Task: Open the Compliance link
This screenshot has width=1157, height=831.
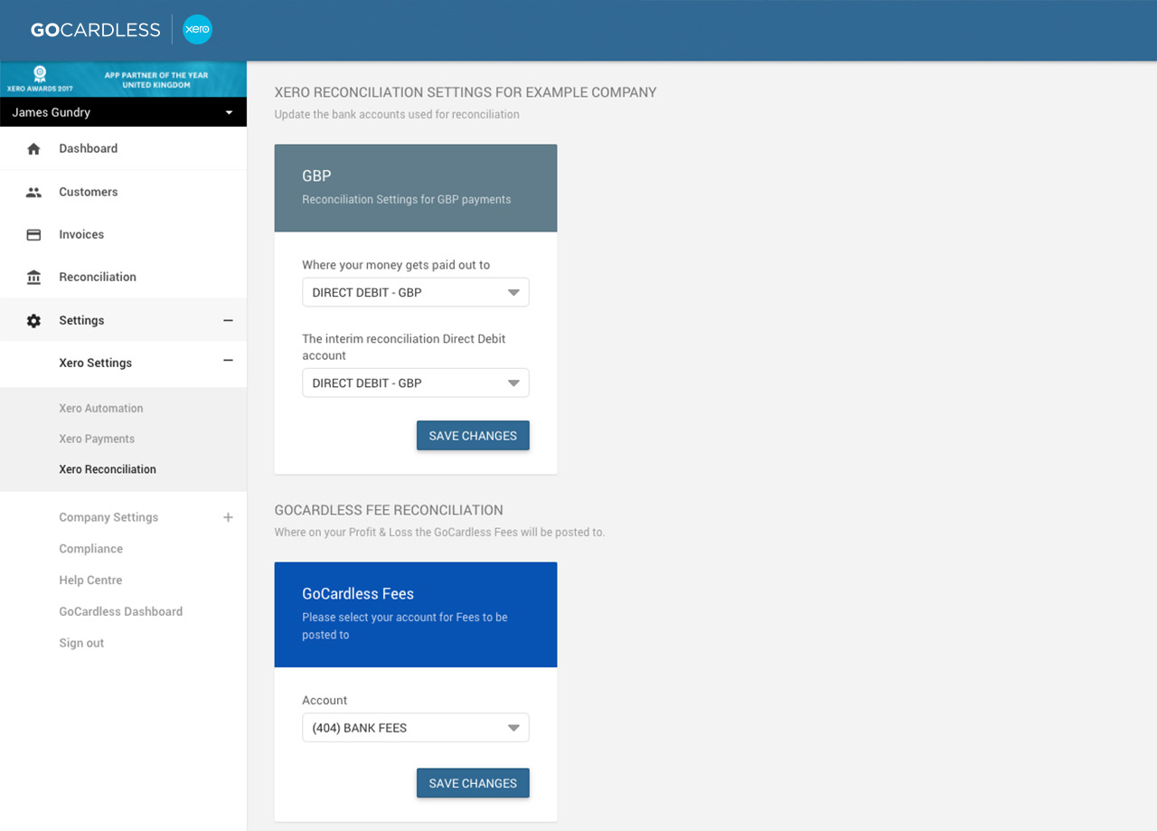Action: click(x=90, y=549)
